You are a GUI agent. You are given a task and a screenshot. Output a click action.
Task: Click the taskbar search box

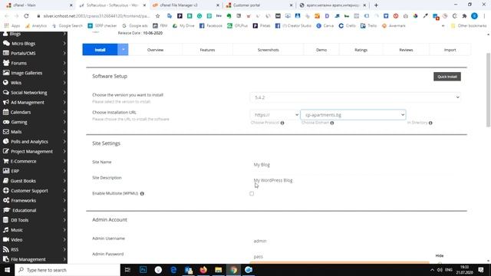[68, 270]
